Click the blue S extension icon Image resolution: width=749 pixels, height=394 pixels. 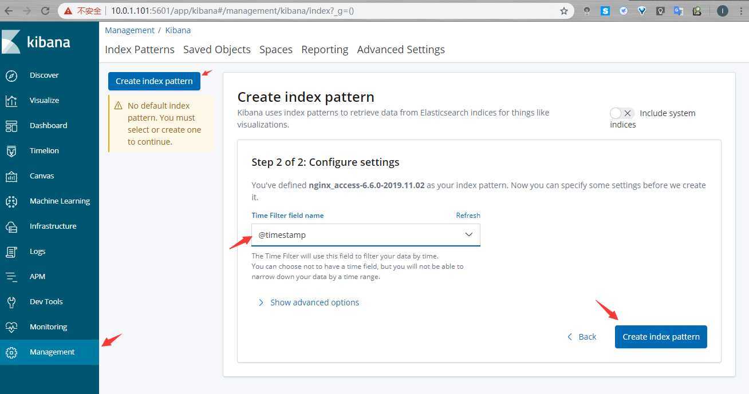pos(605,11)
